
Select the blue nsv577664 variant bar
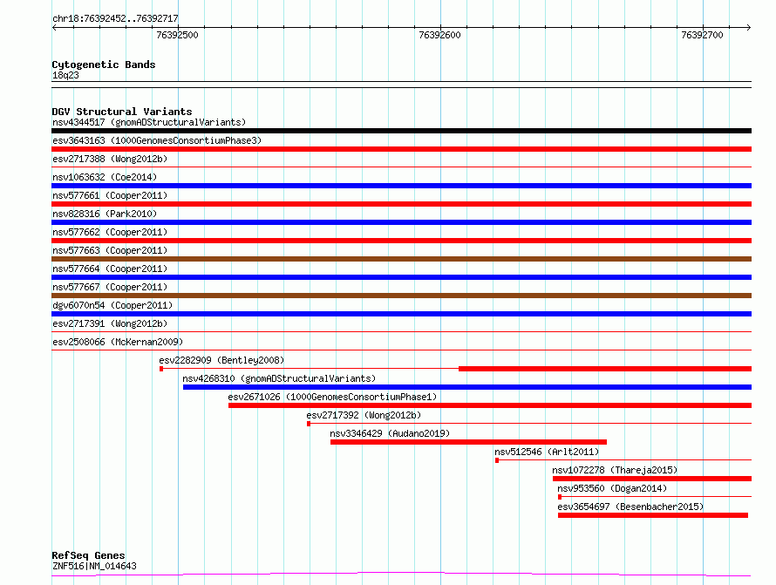point(401,277)
